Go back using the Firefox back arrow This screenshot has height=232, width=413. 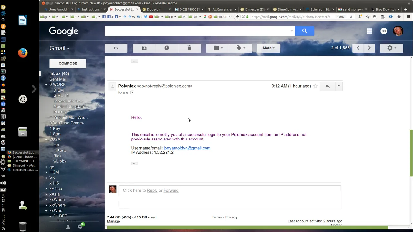point(237,17)
